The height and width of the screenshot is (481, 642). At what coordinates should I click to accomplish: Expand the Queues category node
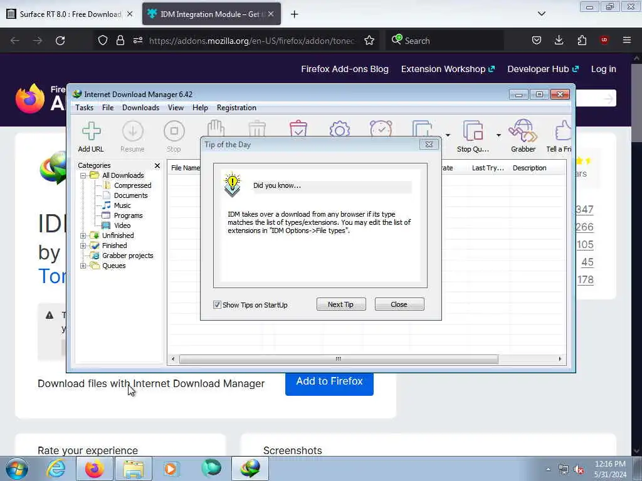(83, 266)
